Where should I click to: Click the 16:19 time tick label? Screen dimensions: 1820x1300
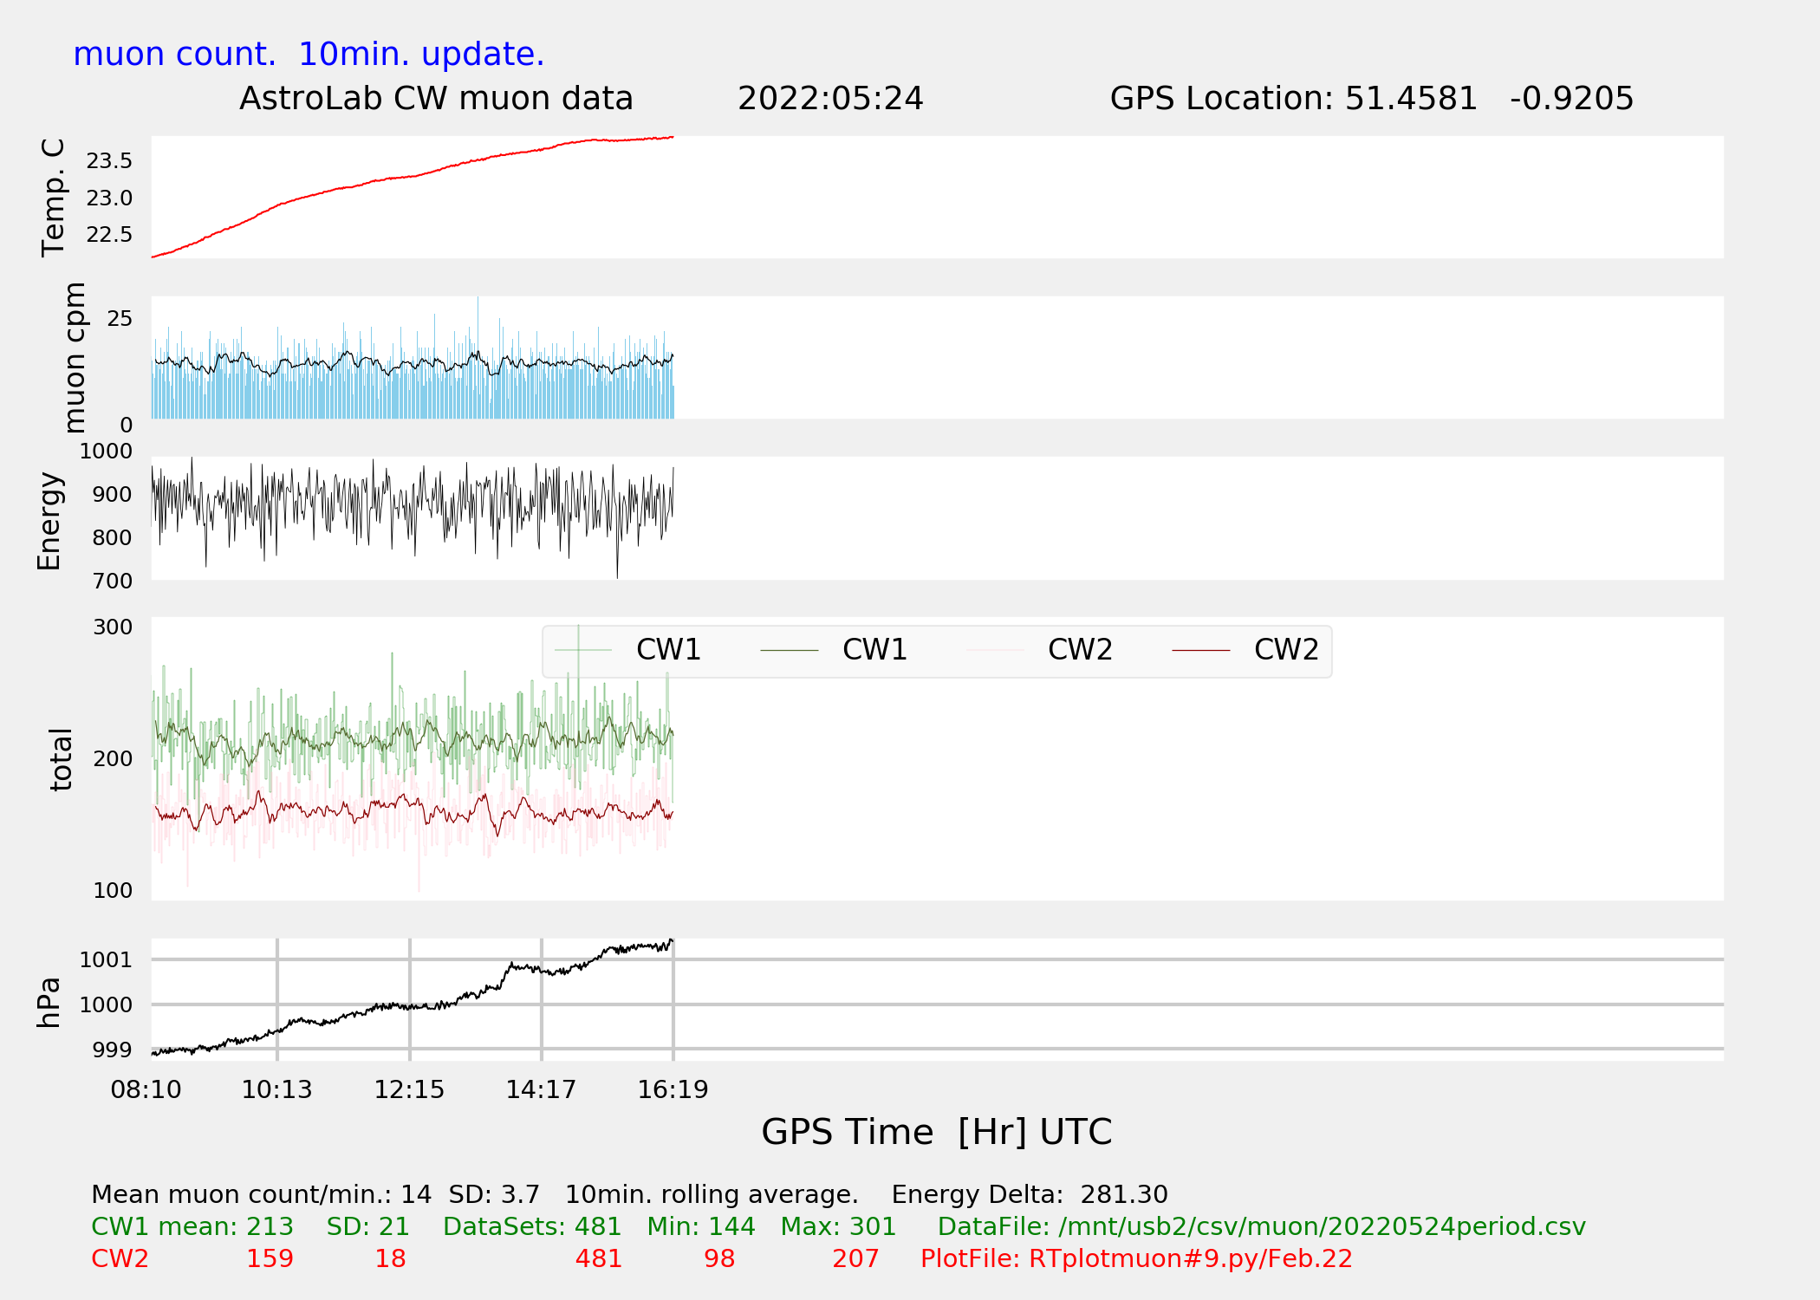coord(673,1090)
